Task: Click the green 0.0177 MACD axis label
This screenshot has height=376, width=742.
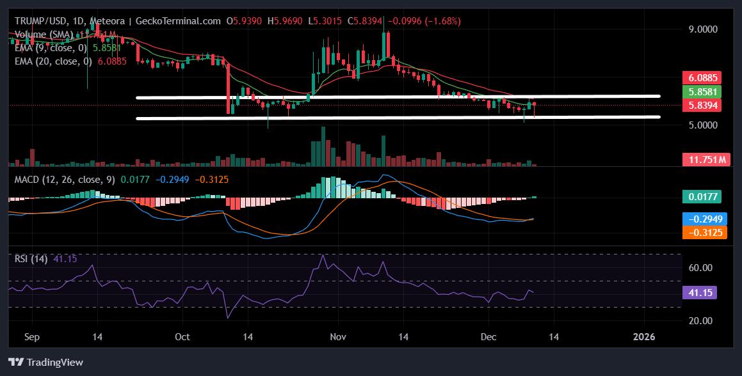Action: click(x=702, y=197)
